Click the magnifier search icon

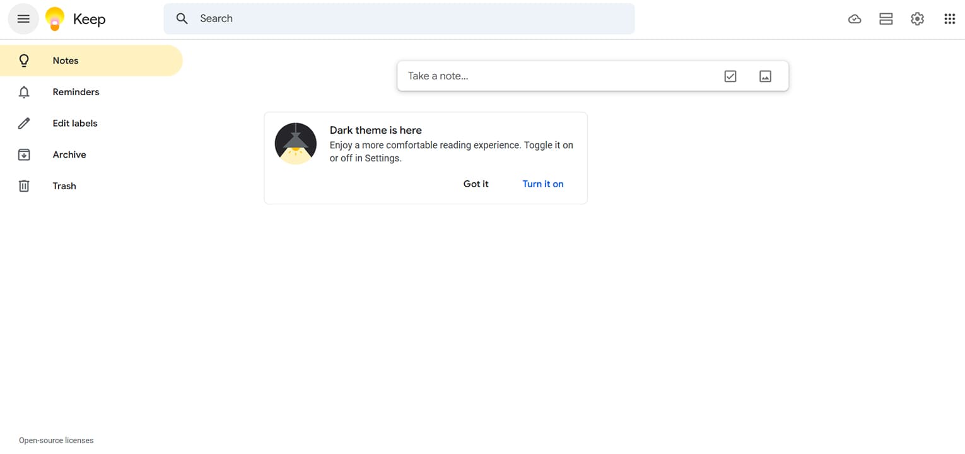coord(182,19)
